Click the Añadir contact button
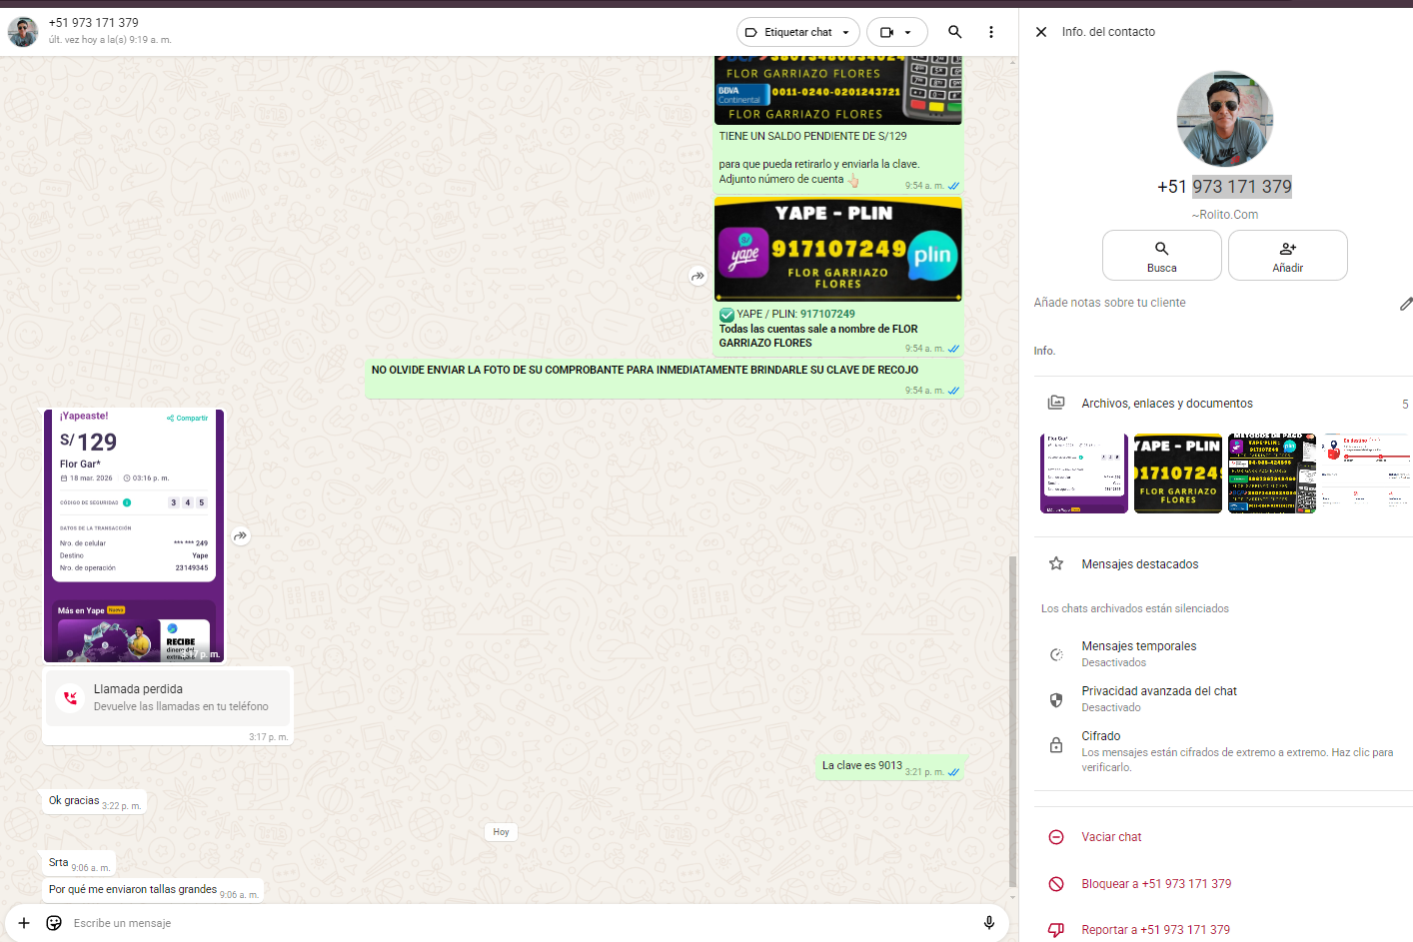The width and height of the screenshot is (1413, 942). point(1287,256)
